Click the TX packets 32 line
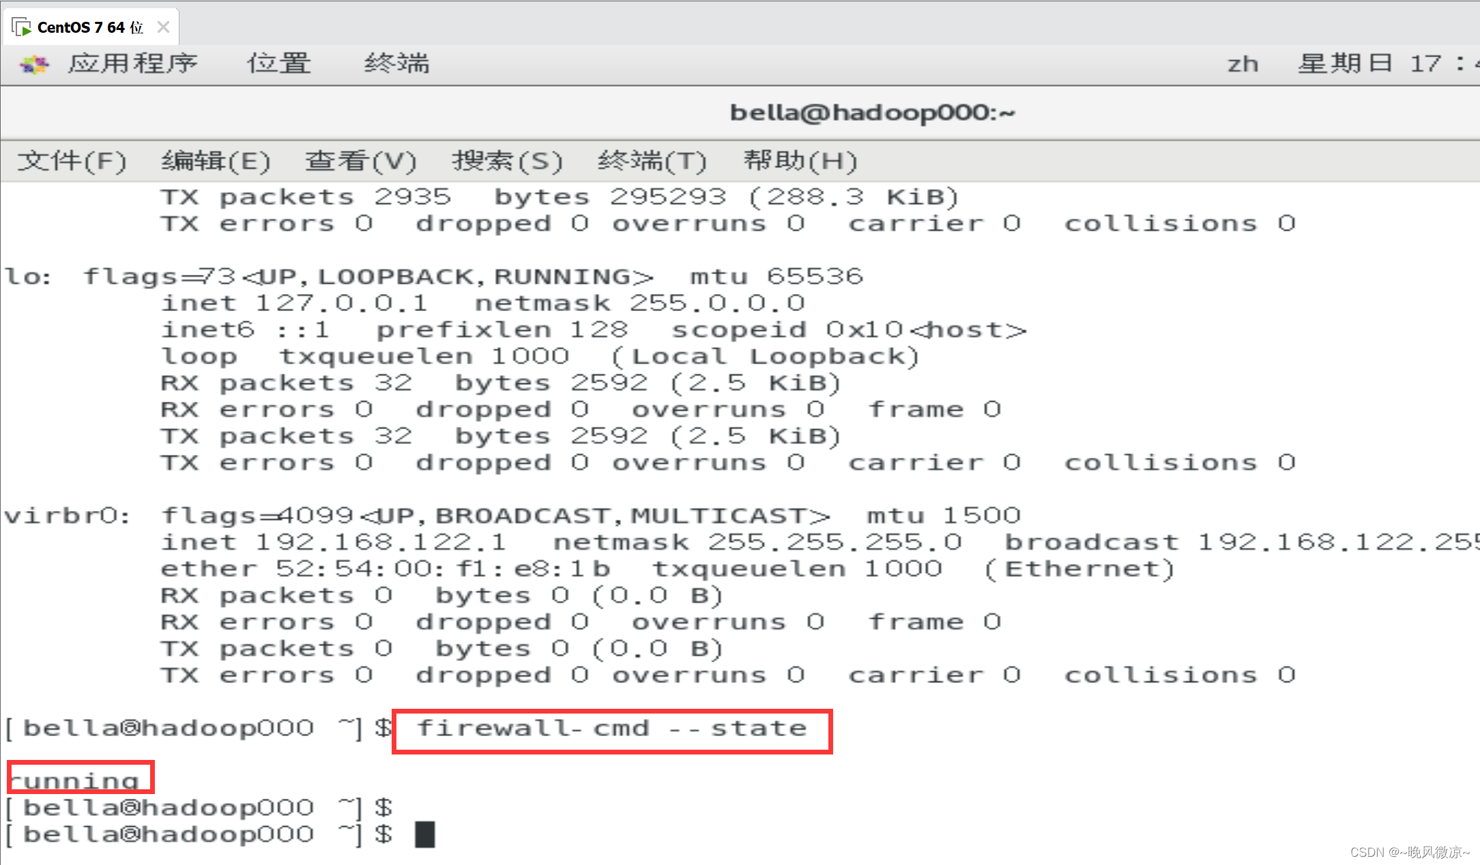This screenshot has height=865, width=1480. (x=500, y=436)
